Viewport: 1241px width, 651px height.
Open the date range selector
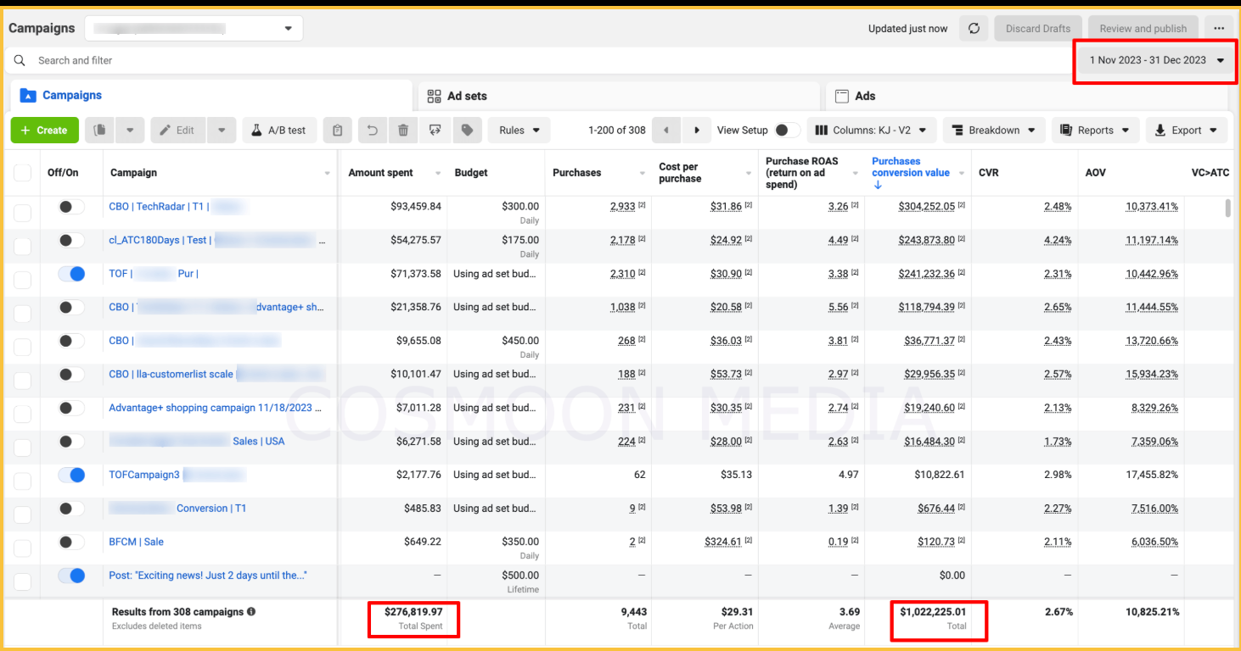[1154, 60]
